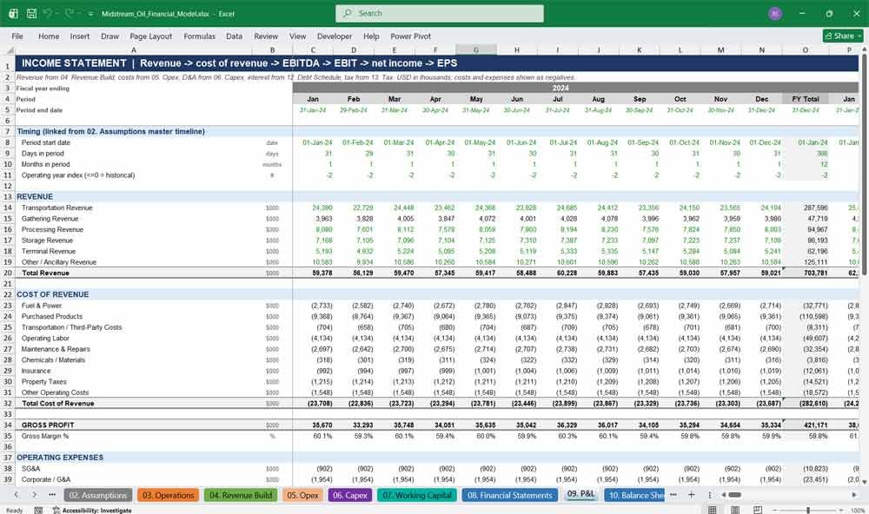Open the Developer ribbon tab

pyautogui.click(x=335, y=36)
